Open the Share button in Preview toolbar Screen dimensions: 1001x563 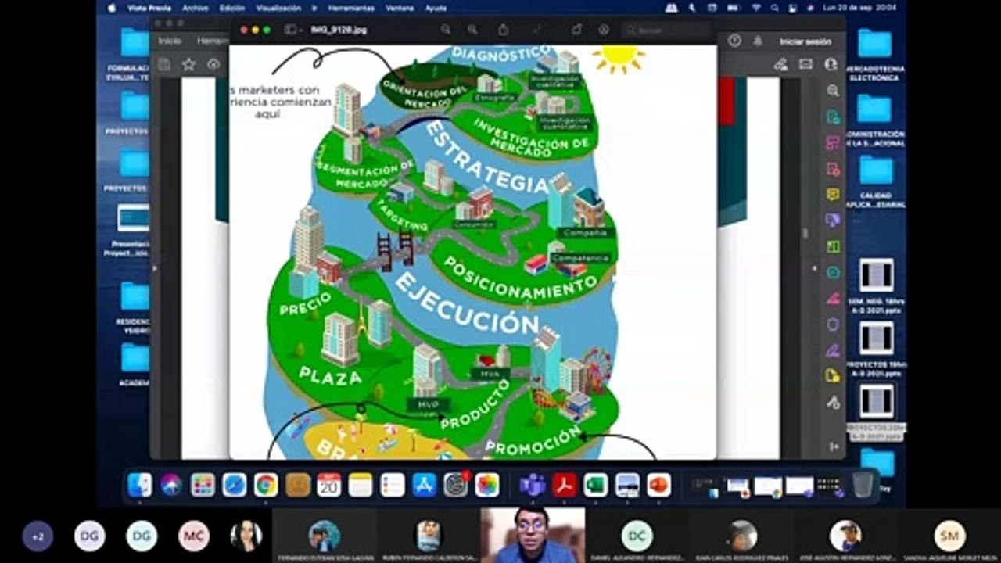coord(504,30)
